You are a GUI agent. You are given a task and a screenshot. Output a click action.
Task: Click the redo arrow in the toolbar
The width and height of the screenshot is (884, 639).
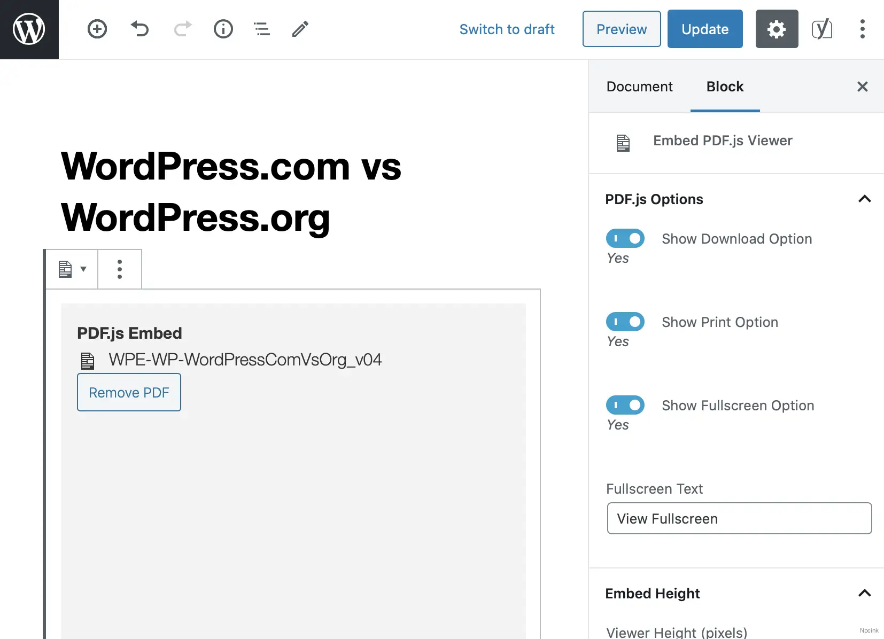(182, 29)
